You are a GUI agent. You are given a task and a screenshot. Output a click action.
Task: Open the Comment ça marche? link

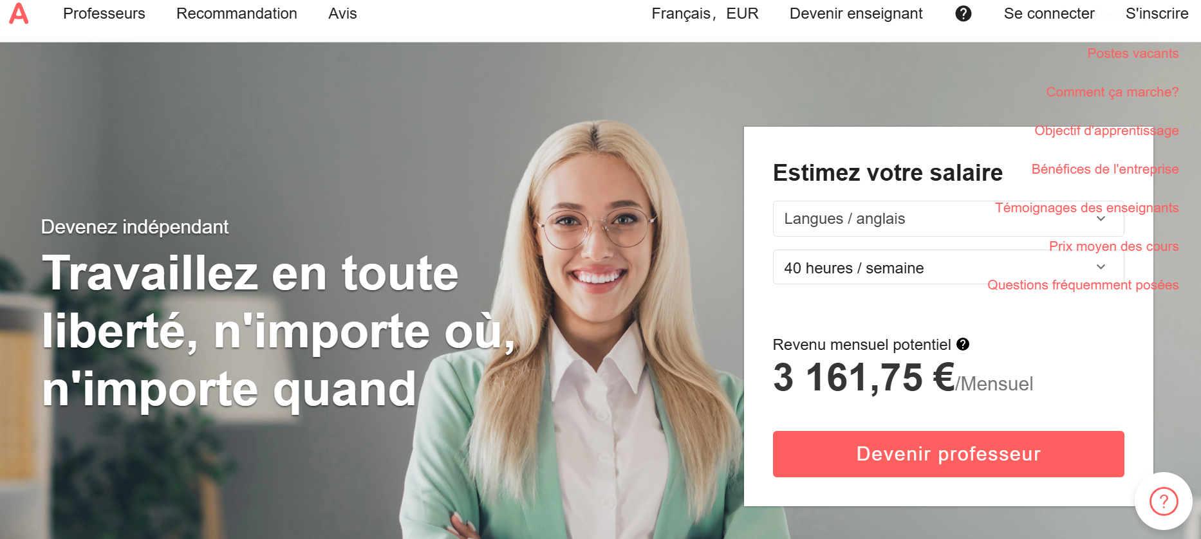coord(1112,92)
